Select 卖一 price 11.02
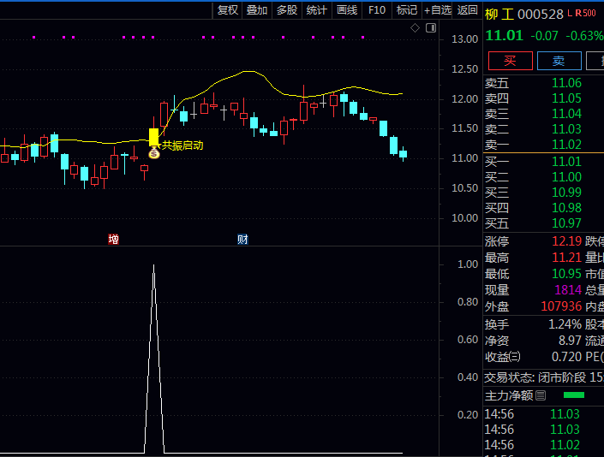Viewport: 604px width, 457px height. (566, 145)
